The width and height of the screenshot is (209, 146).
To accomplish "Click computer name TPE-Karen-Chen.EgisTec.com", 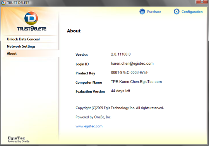I will tap(136, 82).
